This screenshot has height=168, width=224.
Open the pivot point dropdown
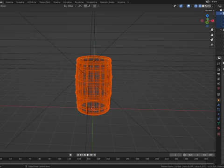coord(80,6)
